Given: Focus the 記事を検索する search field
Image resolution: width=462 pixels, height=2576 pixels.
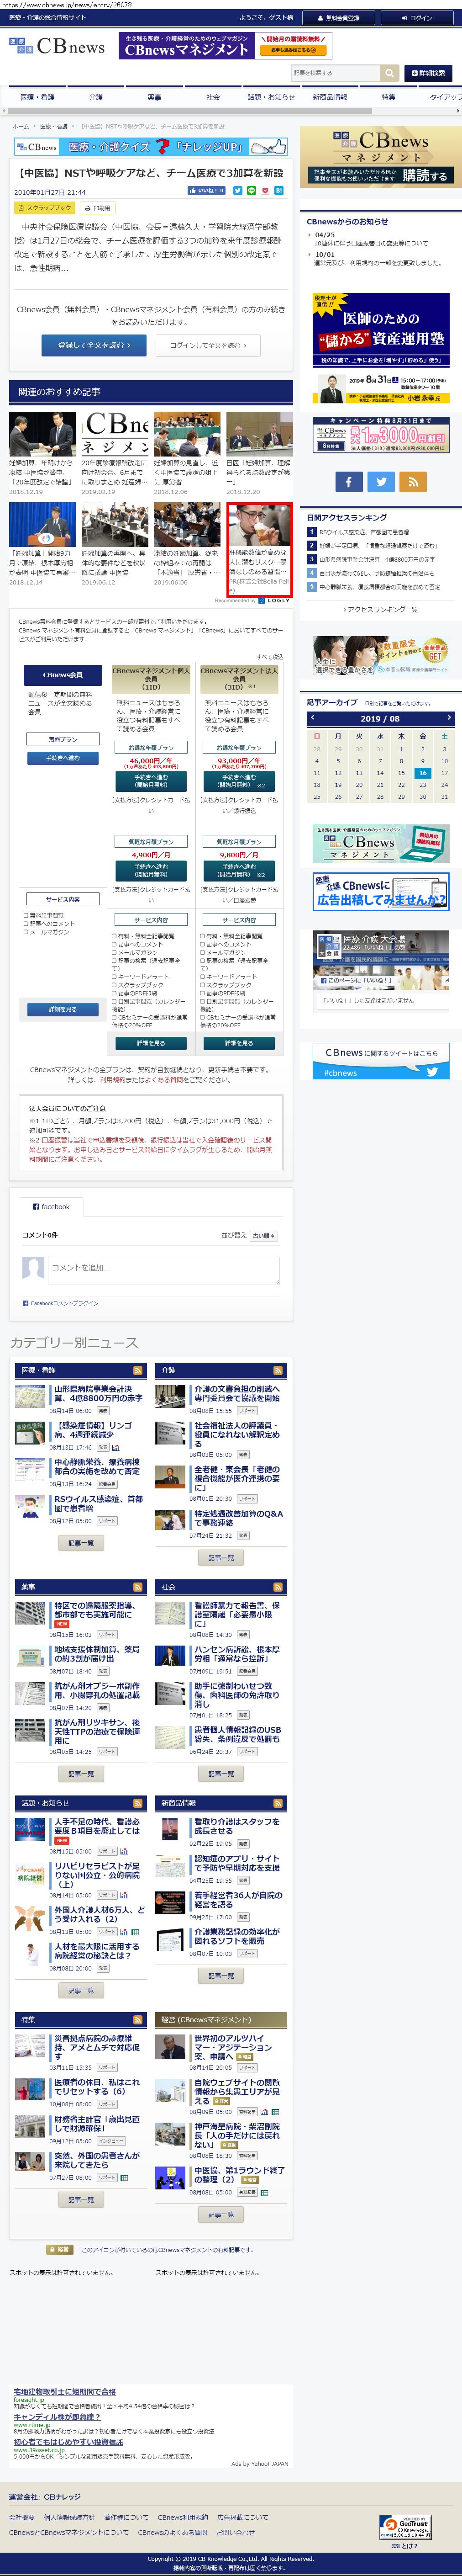Looking at the screenshot, I should click(335, 73).
